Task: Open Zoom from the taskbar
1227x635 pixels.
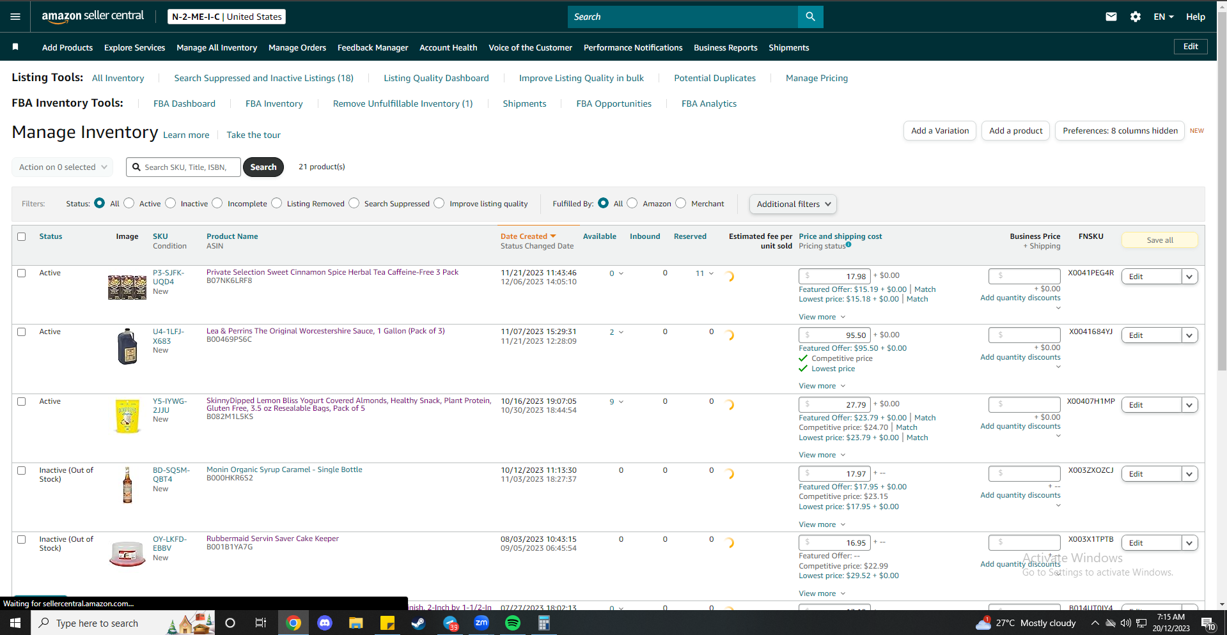Action: (481, 623)
